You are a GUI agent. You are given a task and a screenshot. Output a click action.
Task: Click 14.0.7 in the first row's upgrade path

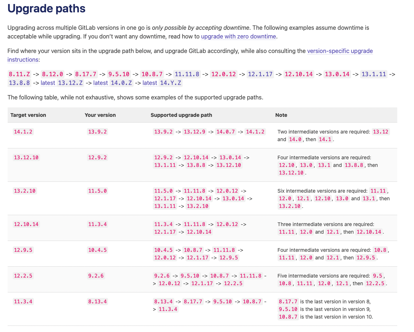tap(226, 132)
